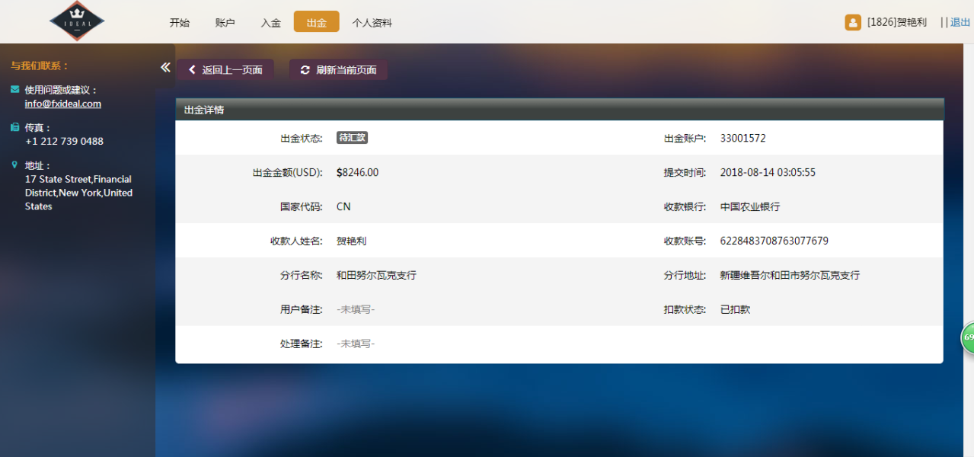Screen dimensions: 974x457
Task: Collapse the sidebar with double-chevron icon
Action: point(165,68)
